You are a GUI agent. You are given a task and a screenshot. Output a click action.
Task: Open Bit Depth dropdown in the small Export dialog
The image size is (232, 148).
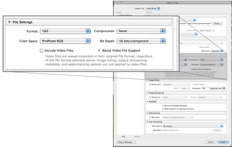(211, 65)
